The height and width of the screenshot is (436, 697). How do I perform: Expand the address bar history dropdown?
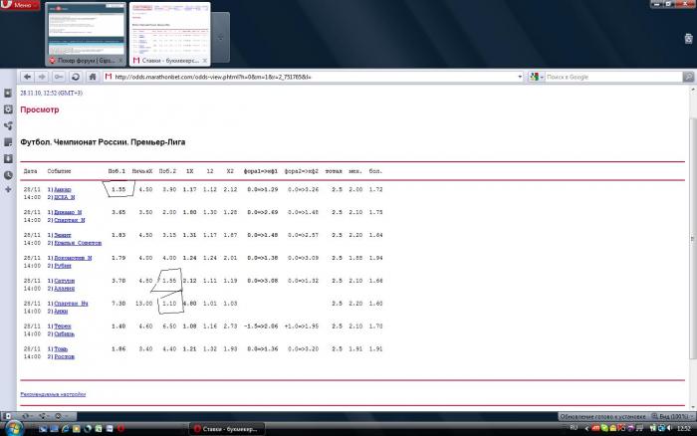pyautogui.click(x=520, y=77)
